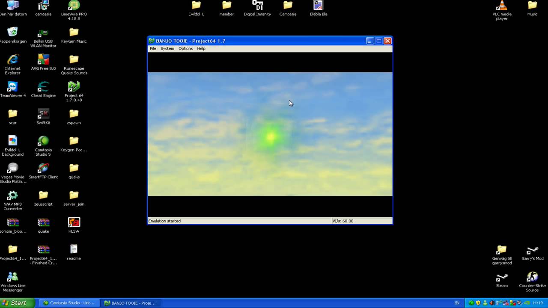Open the Windows Start menu
The image size is (548, 308).
pyautogui.click(x=17, y=303)
